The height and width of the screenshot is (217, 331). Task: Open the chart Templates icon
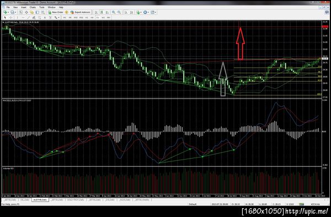(x=152, y=12)
